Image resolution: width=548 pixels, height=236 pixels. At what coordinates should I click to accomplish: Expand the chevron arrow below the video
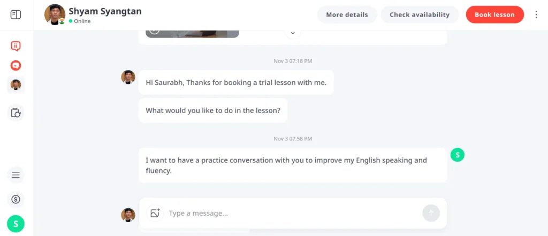pyautogui.click(x=293, y=32)
